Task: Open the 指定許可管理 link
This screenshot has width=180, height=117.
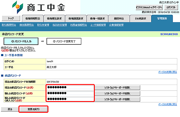Action: click(60, 25)
